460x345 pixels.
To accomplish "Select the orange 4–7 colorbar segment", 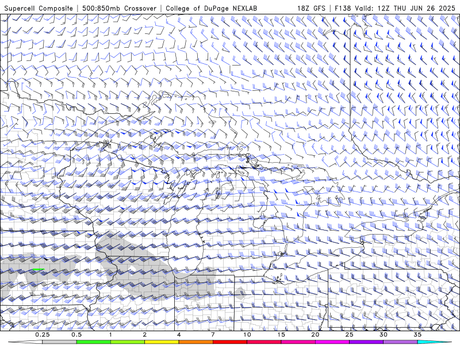I will [x=195, y=342].
